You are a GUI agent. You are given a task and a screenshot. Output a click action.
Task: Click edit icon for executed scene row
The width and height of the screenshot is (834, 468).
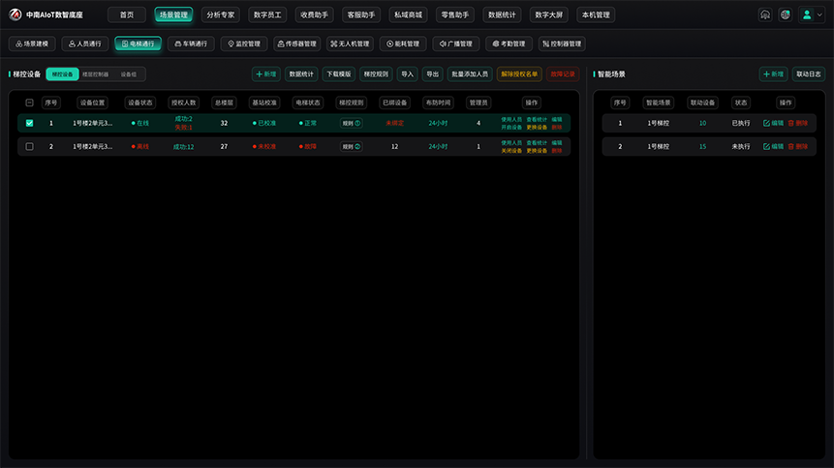(766, 123)
